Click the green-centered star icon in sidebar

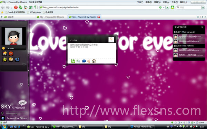click(x=5, y=60)
